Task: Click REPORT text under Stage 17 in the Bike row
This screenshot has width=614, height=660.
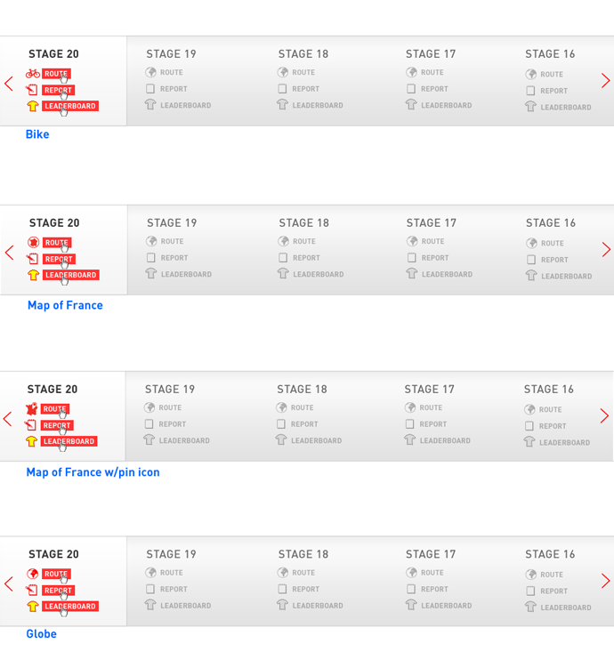Action: point(434,89)
